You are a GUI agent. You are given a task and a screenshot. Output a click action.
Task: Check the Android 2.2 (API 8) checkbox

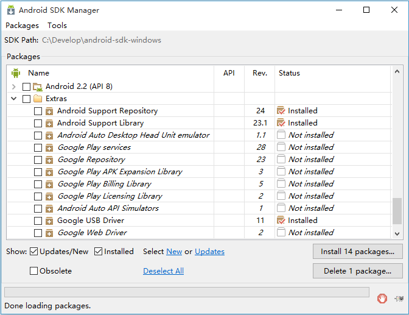tap(26, 87)
